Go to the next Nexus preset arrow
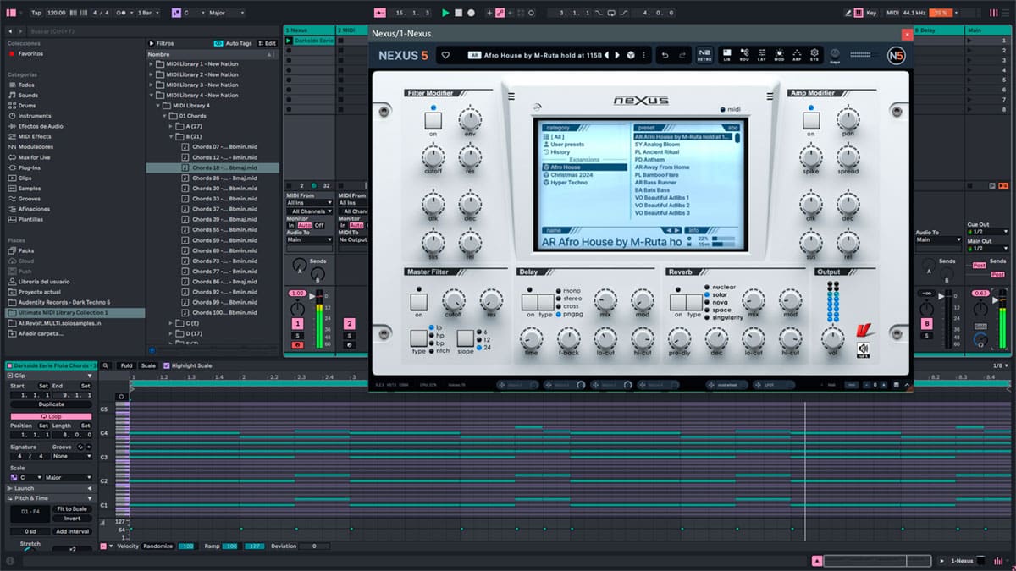 click(x=617, y=56)
